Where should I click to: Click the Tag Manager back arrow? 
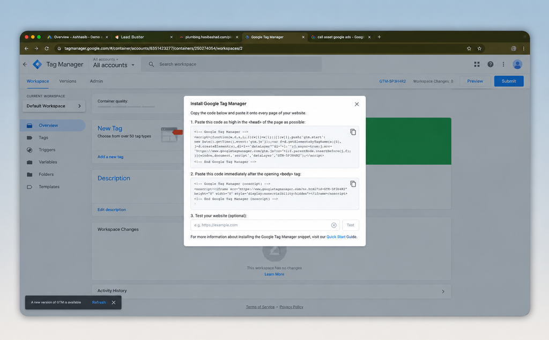point(25,64)
